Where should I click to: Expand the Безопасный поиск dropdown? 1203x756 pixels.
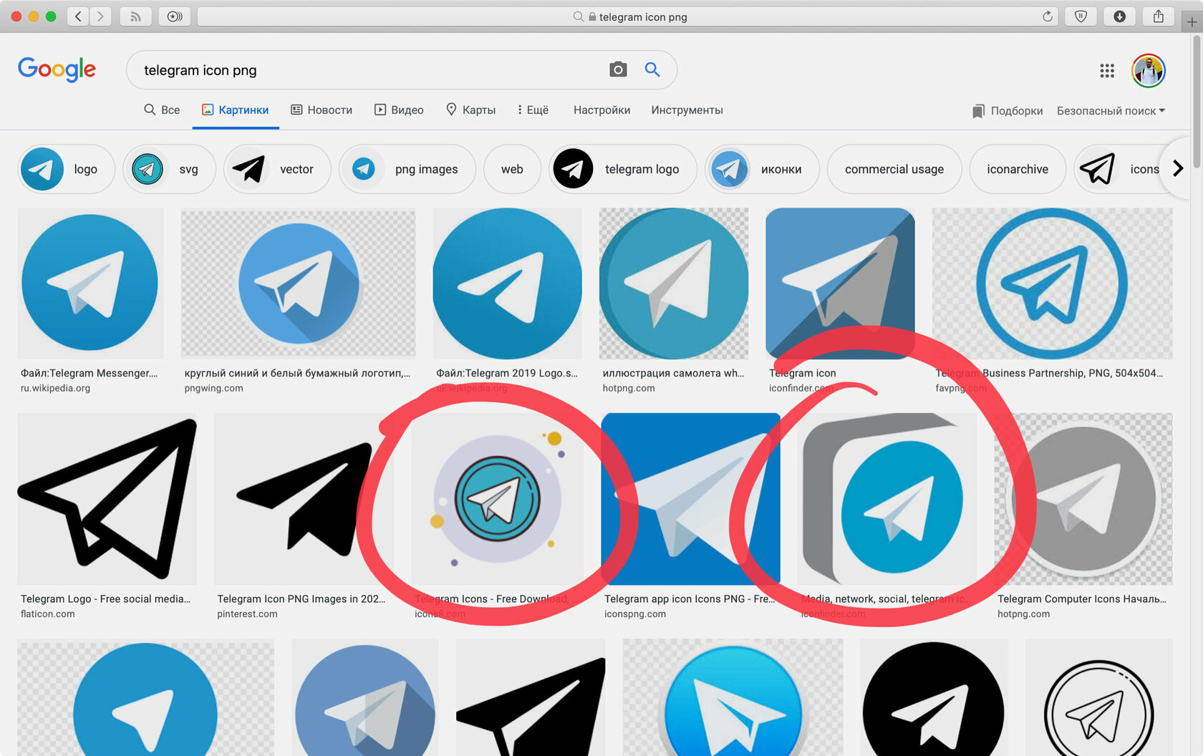pyautogui.click(x=1111, y=111)
